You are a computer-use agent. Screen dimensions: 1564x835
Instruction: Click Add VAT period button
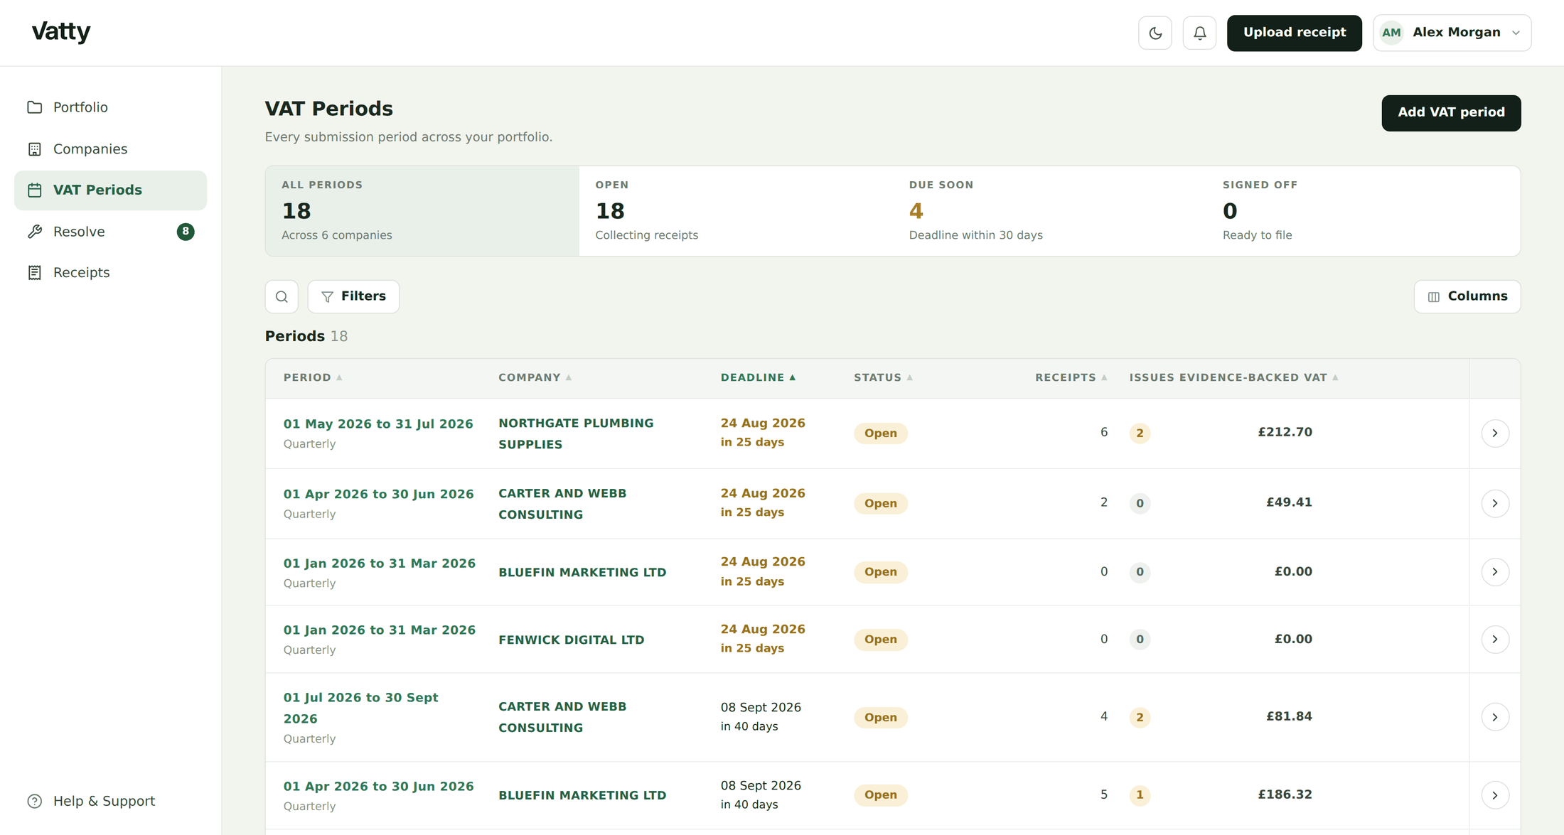pos(1451,113)
